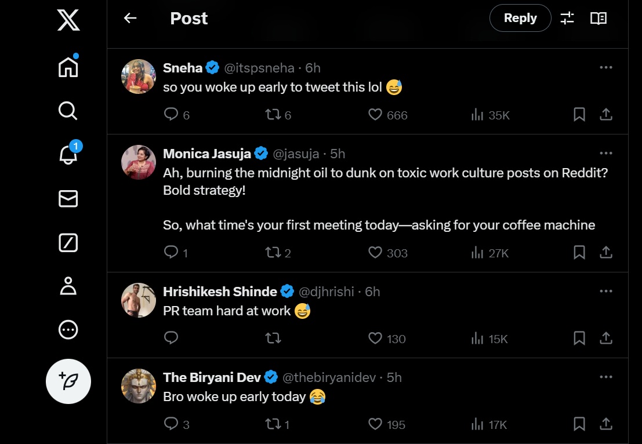This screenshot has height=444, width=642.
Task: Open reply sorting filter options
Action: click(x=567, y=19)
